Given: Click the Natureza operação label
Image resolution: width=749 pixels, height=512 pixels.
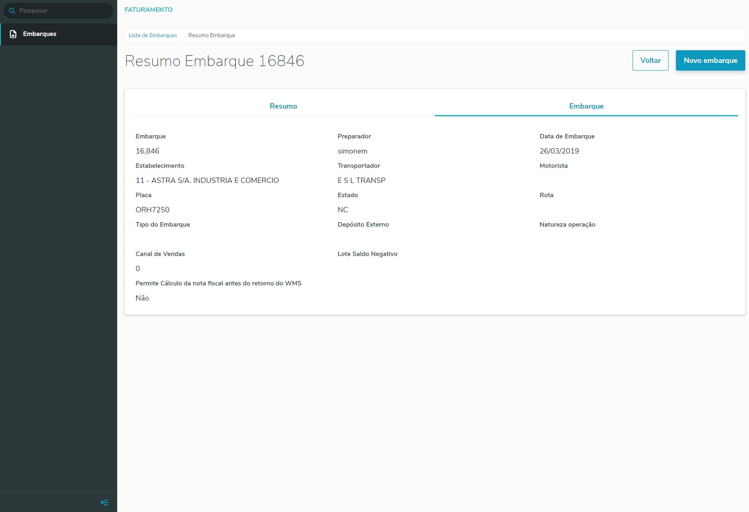Looking at the screenshot, I should (567, 225).
